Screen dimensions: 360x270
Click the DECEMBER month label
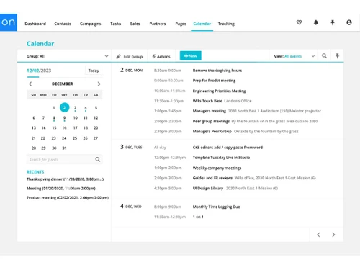(x=63, y=84)
